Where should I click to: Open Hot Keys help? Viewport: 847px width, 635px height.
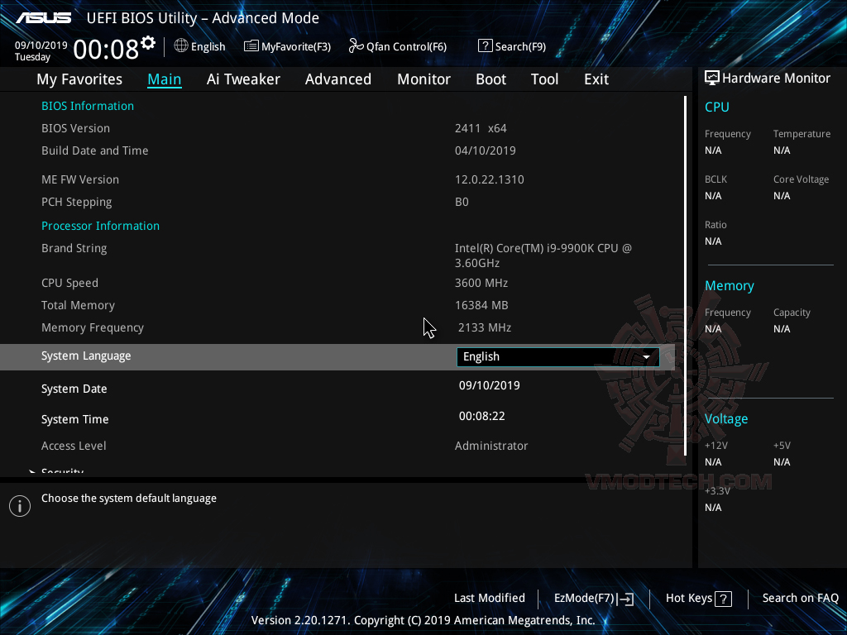(x=697, y=598)
